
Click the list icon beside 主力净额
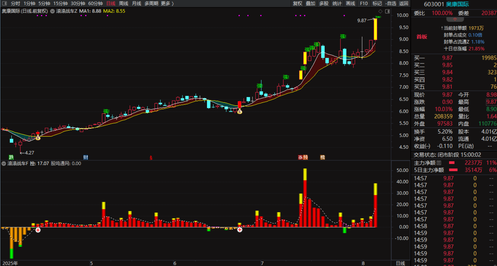pyautogui.click(x=439, y=163)
